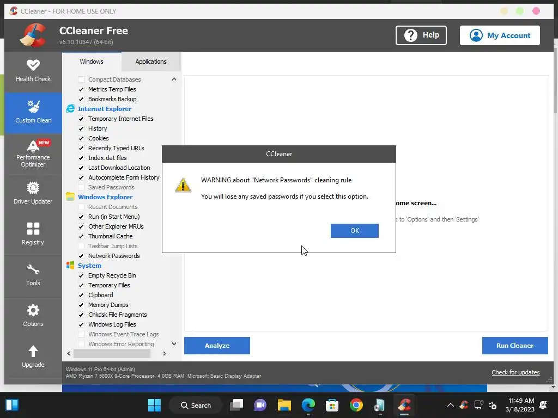The width and height of the screenshot is (558, 418).
Task: Launch Google Chrome from the taskbar
Action: (x=356, y=405)
